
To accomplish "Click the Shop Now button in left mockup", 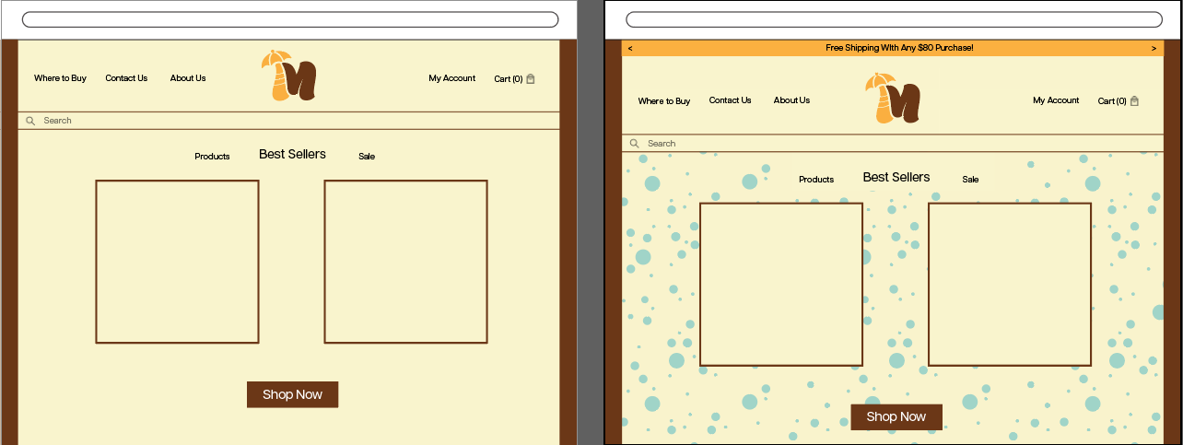I will (292, 394).
